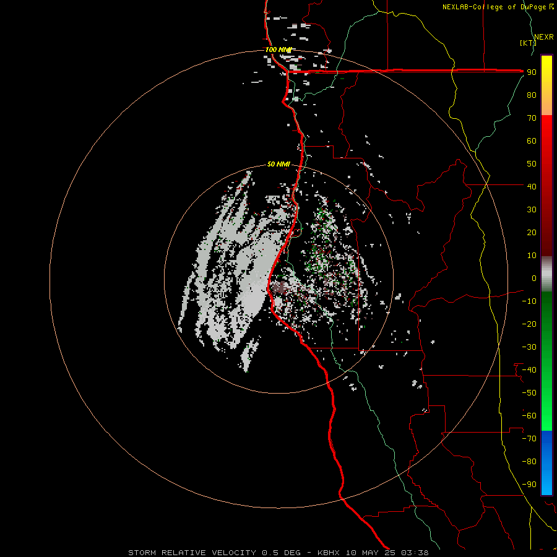Click the 90 value on the velocity scale
The height and width of the screenshot is (557, 557).
click(532, 72)
